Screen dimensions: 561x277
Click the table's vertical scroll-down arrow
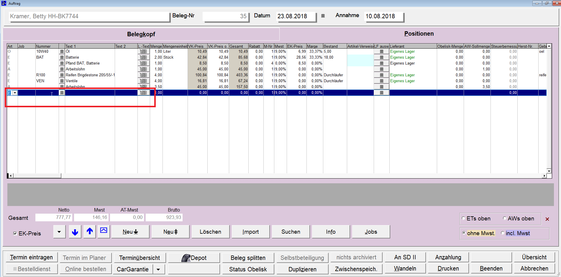coord(549,171)
